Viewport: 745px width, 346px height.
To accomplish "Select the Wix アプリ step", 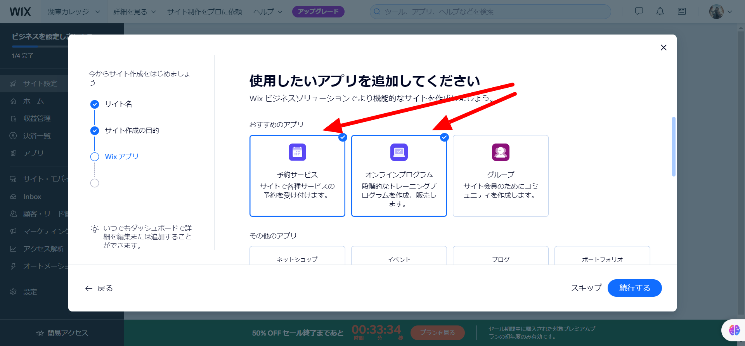I will pyautogui.click(x=121, y=156).
